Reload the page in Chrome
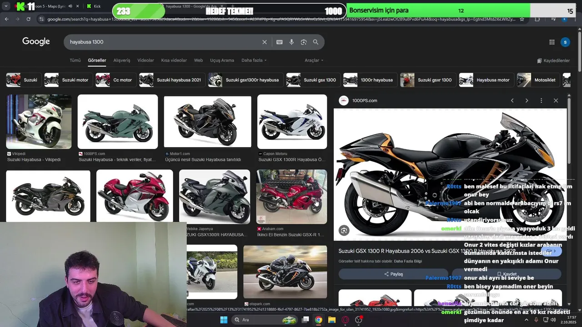 pyautogui.click(x=28, y=19)
